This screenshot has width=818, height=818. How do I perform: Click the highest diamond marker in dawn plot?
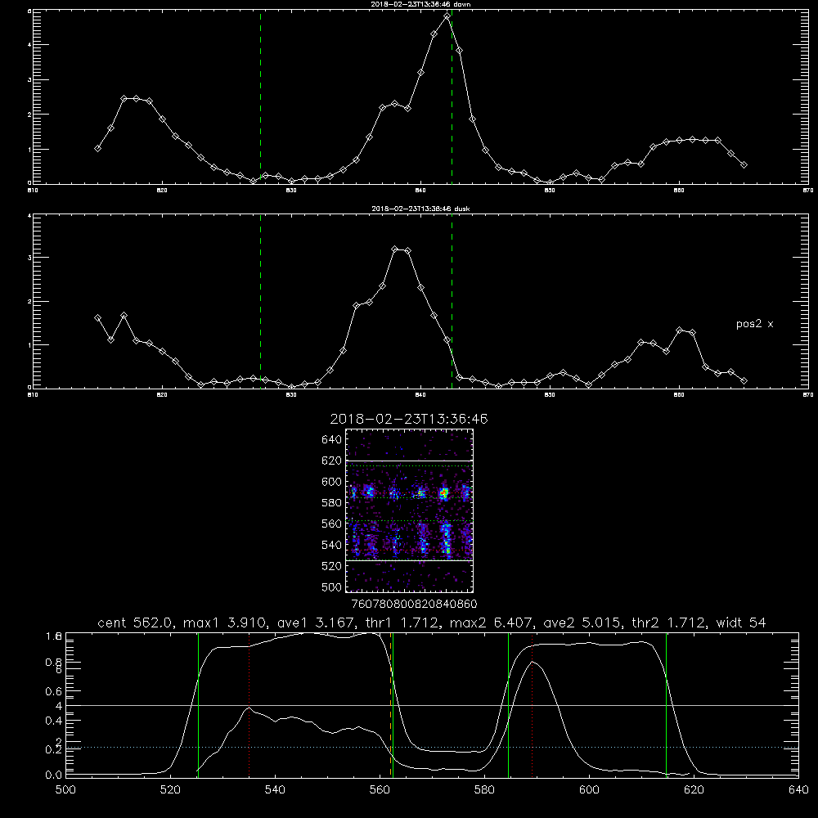tap(447, 16)
